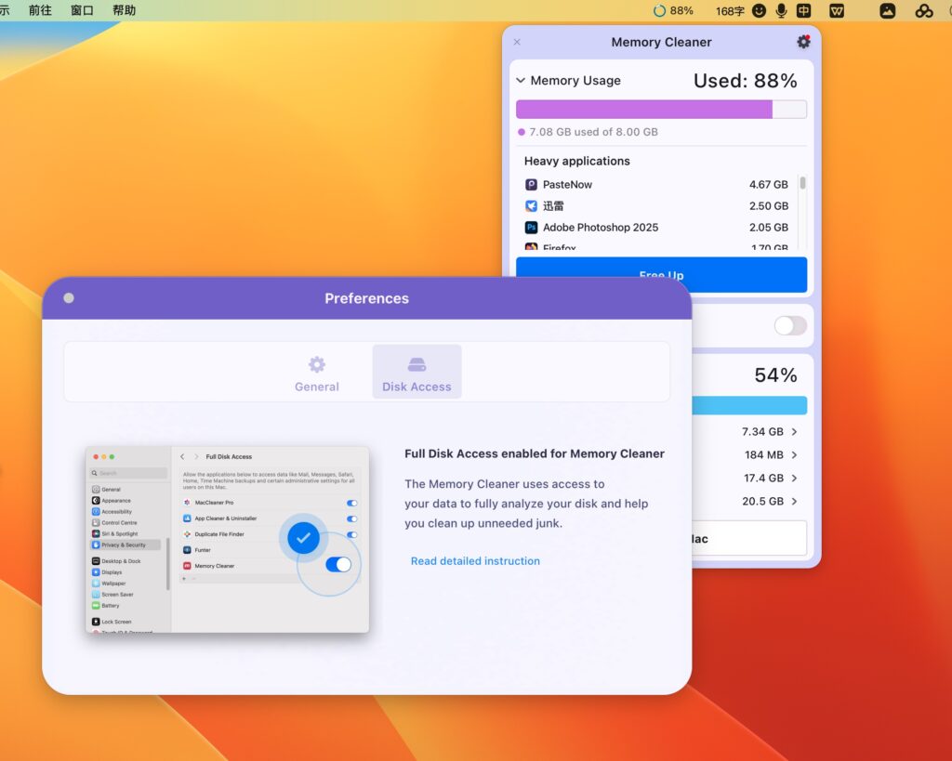Viewport: 952px width, 761px height.
Task: Open Memory Cleaner settings via the gear icon
Action: tap(803, 42)
